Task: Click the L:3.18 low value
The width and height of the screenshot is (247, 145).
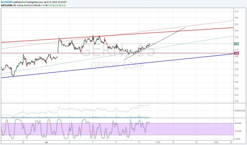Action: [56, 5]
